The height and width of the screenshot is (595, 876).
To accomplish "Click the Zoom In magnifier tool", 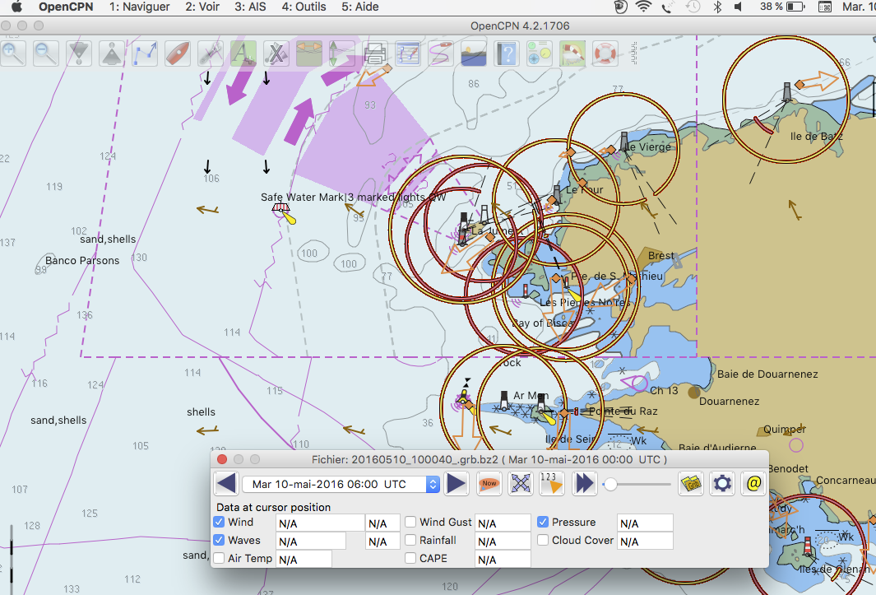I will click(x=13, y=53).
